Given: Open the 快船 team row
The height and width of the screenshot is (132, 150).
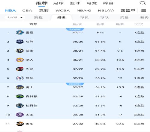Looking at the screenshot, I should click(x=75, y=78).
